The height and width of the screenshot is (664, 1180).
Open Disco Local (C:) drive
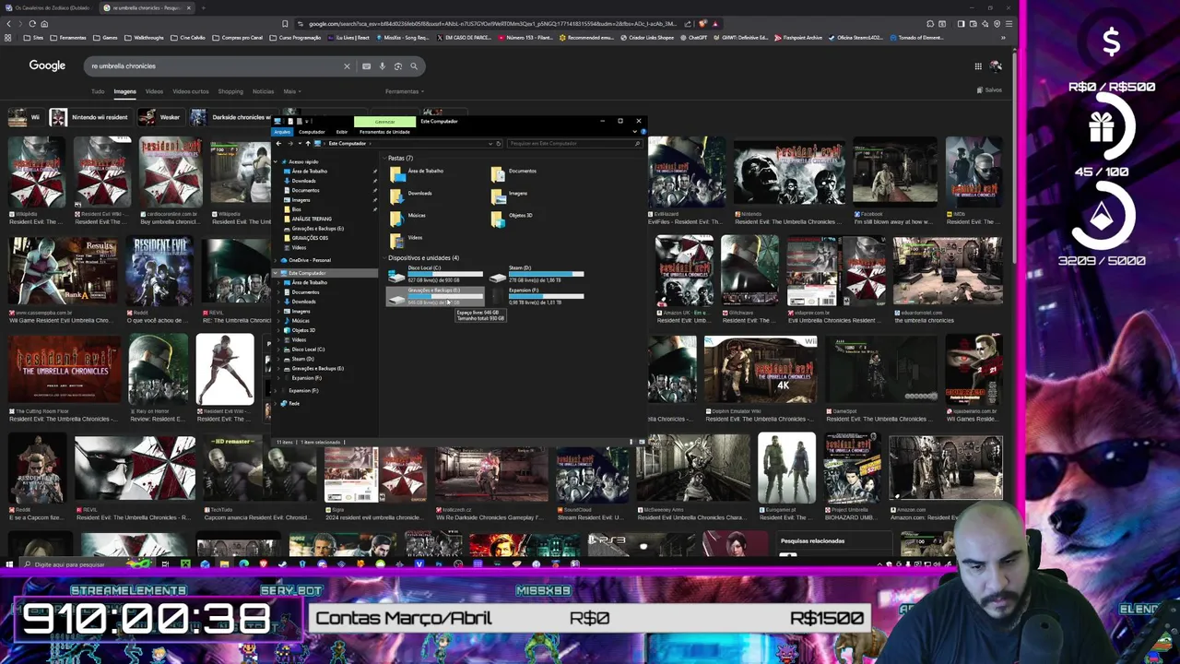(x=434, y=274)
